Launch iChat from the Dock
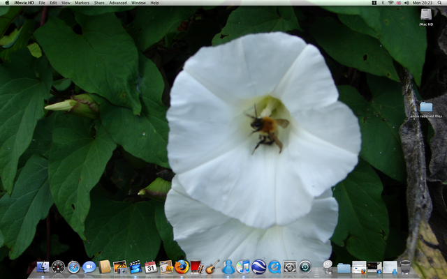This screenshot has height=279, width=447. [x=89, y=267]
